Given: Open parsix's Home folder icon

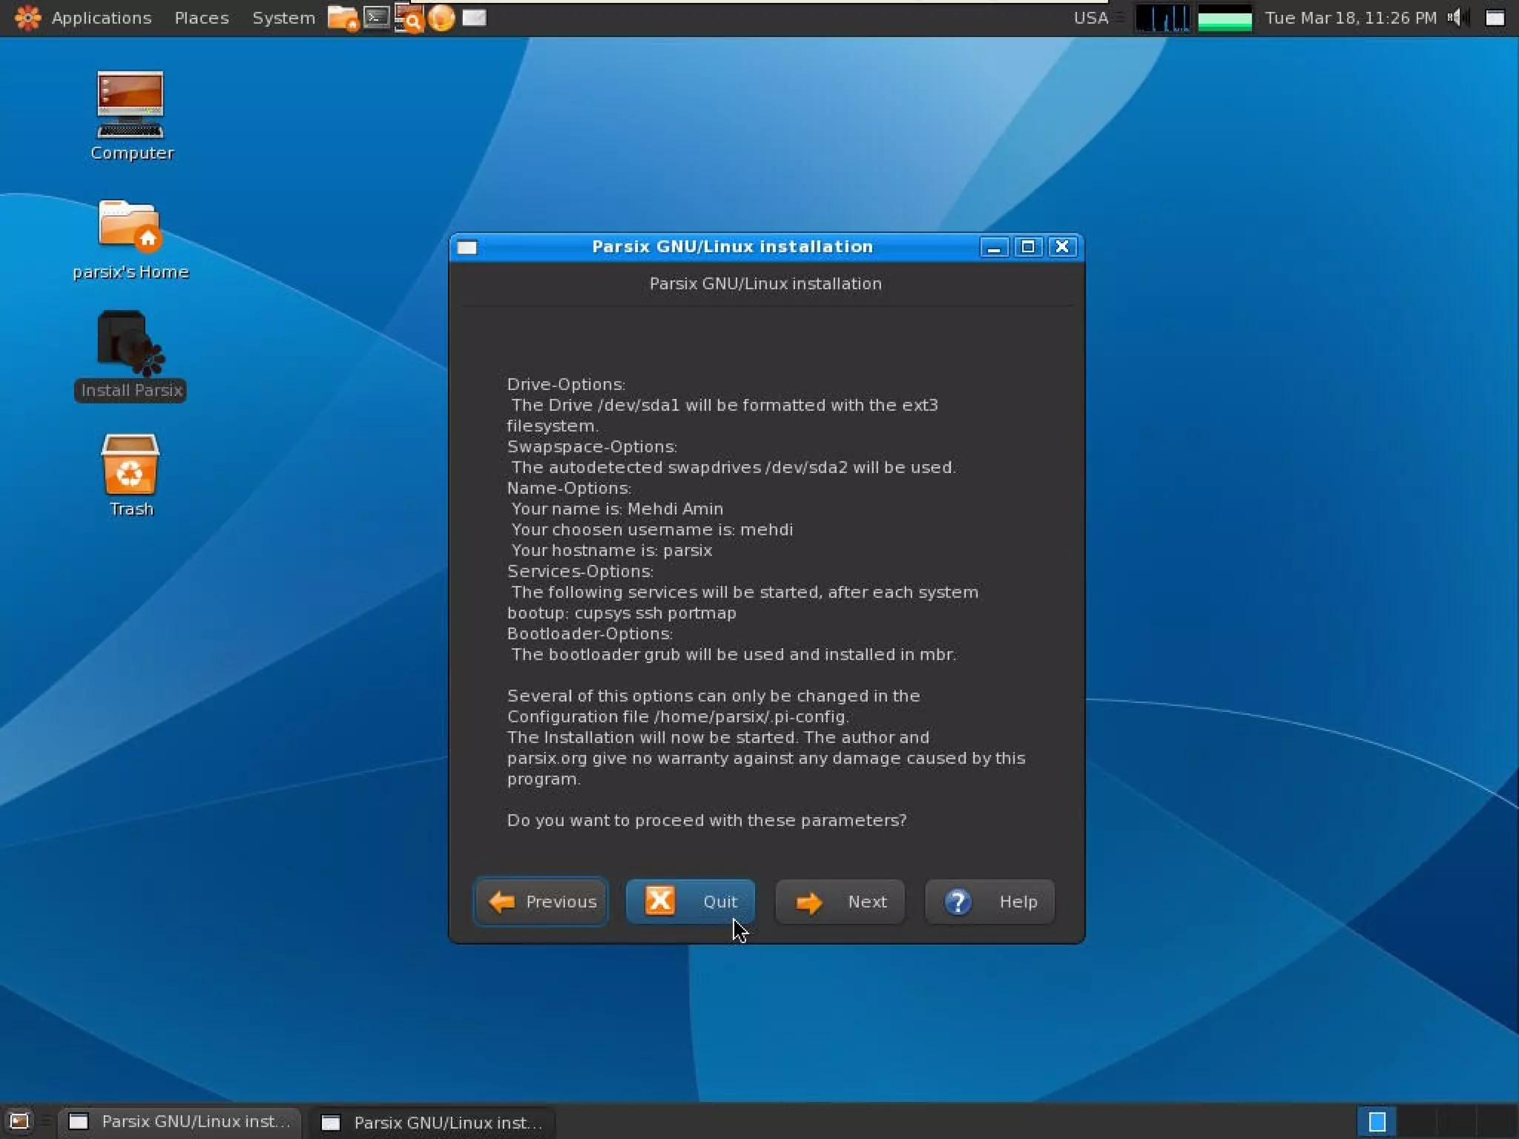Looking at the screenshot, I should (131, 225).
